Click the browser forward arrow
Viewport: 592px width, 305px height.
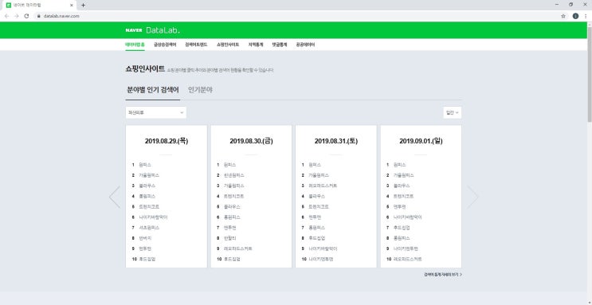17,16
